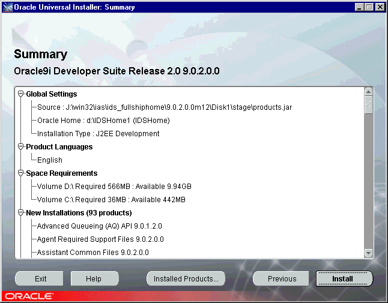Start installation with the Install button
388x303 pixels.
[344, 278]
